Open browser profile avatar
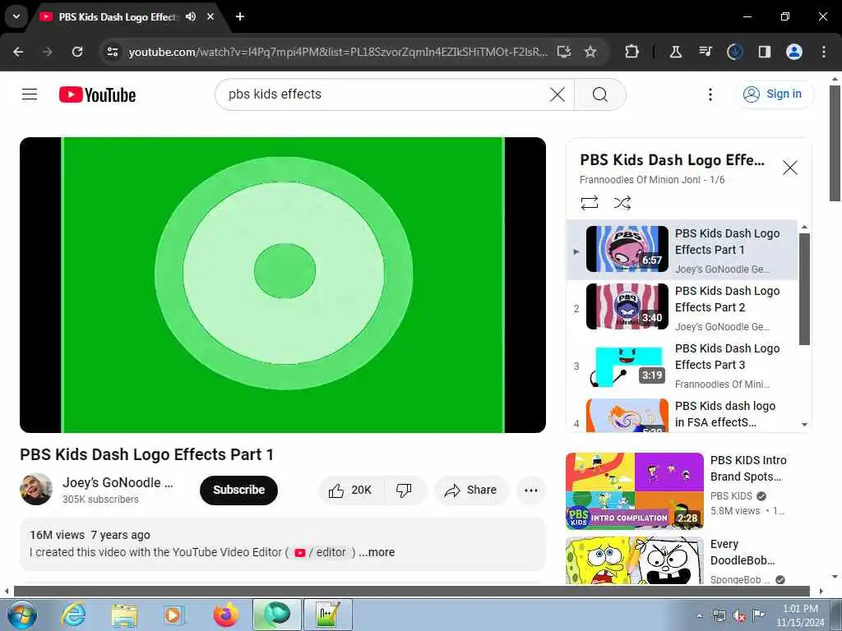Viewport: 842px width, 631px height. [x=794, y=52]
